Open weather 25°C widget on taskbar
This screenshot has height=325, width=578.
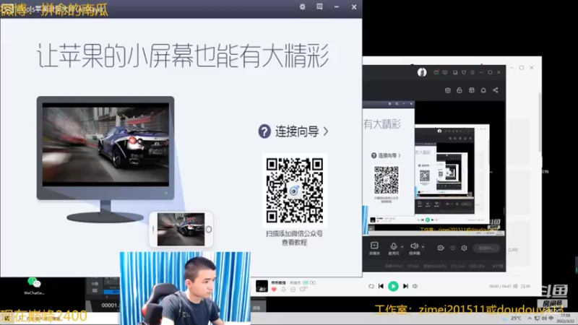512,318
